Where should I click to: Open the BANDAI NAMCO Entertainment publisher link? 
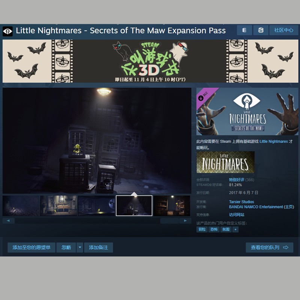(x=256, y=207)
